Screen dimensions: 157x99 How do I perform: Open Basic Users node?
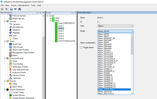point(17,87)
